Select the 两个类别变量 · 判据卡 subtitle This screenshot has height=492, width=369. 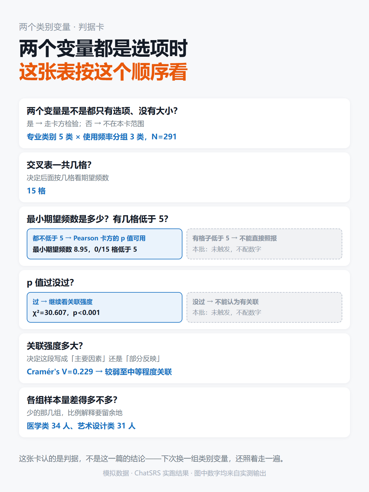[x=61, y=27]
